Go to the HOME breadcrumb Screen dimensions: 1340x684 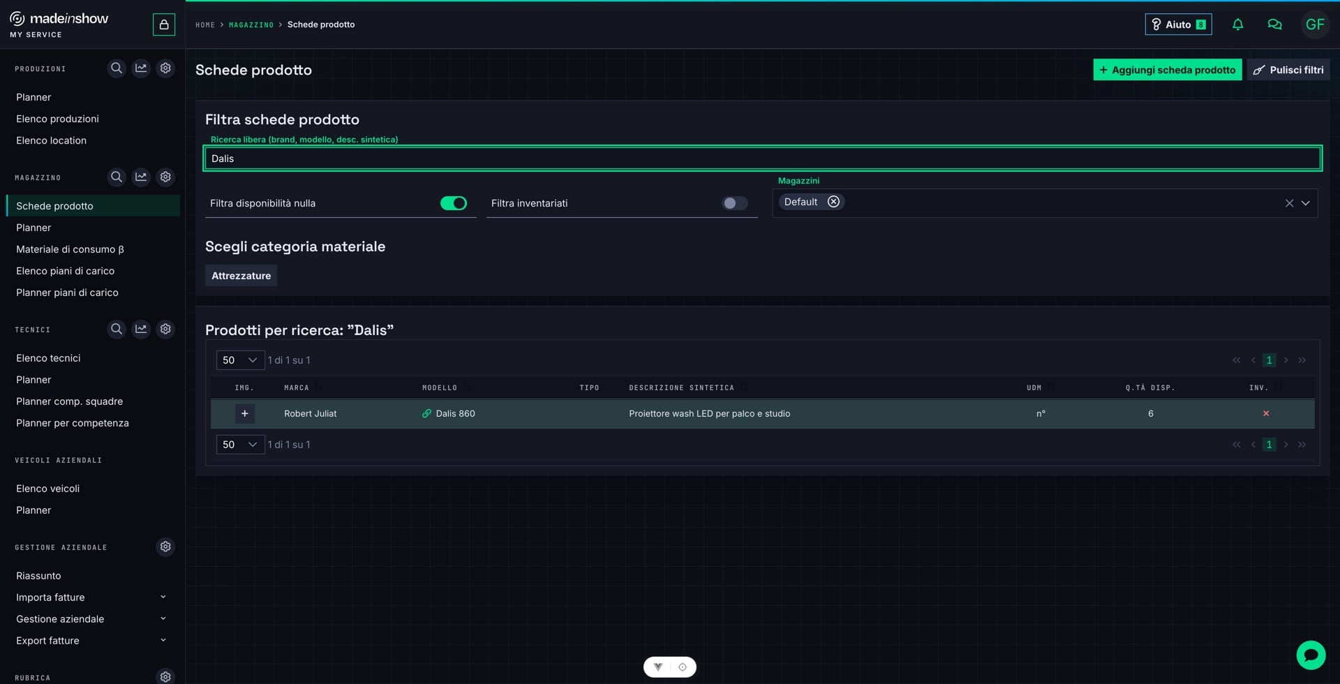pyautogui.click(x=205, y=24)
